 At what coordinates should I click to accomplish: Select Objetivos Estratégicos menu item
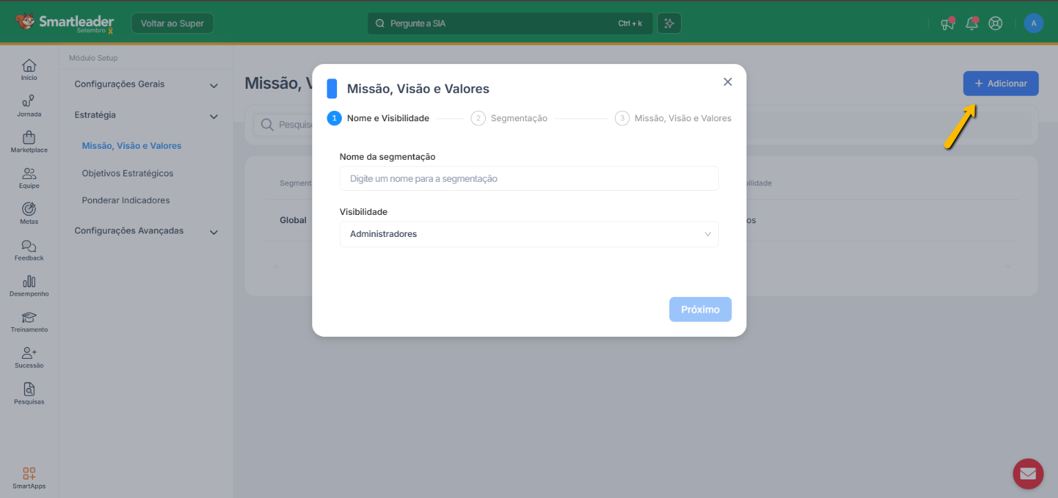128,174
